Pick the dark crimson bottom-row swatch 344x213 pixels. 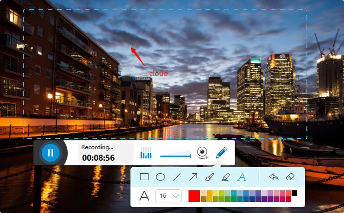pos(288,199)
